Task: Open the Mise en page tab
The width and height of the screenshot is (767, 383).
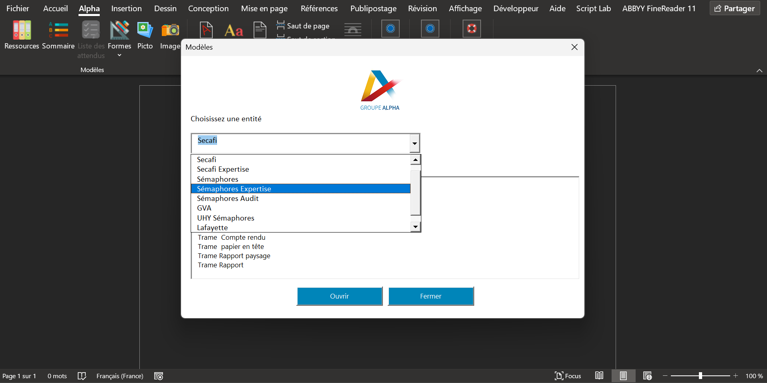Action: coord(264,8)
